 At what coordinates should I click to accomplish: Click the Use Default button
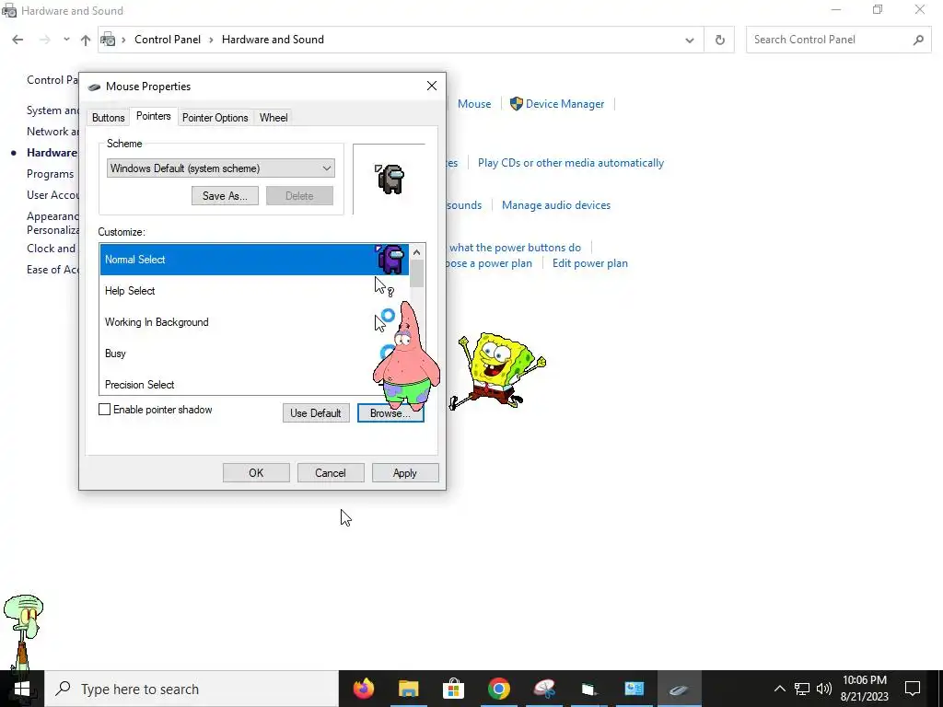[316, 413]
